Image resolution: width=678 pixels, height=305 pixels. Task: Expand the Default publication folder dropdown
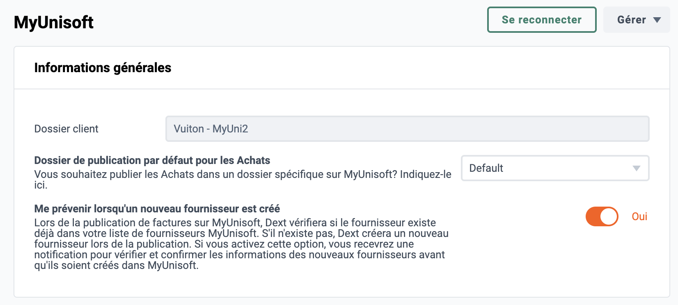pos(555,168)
